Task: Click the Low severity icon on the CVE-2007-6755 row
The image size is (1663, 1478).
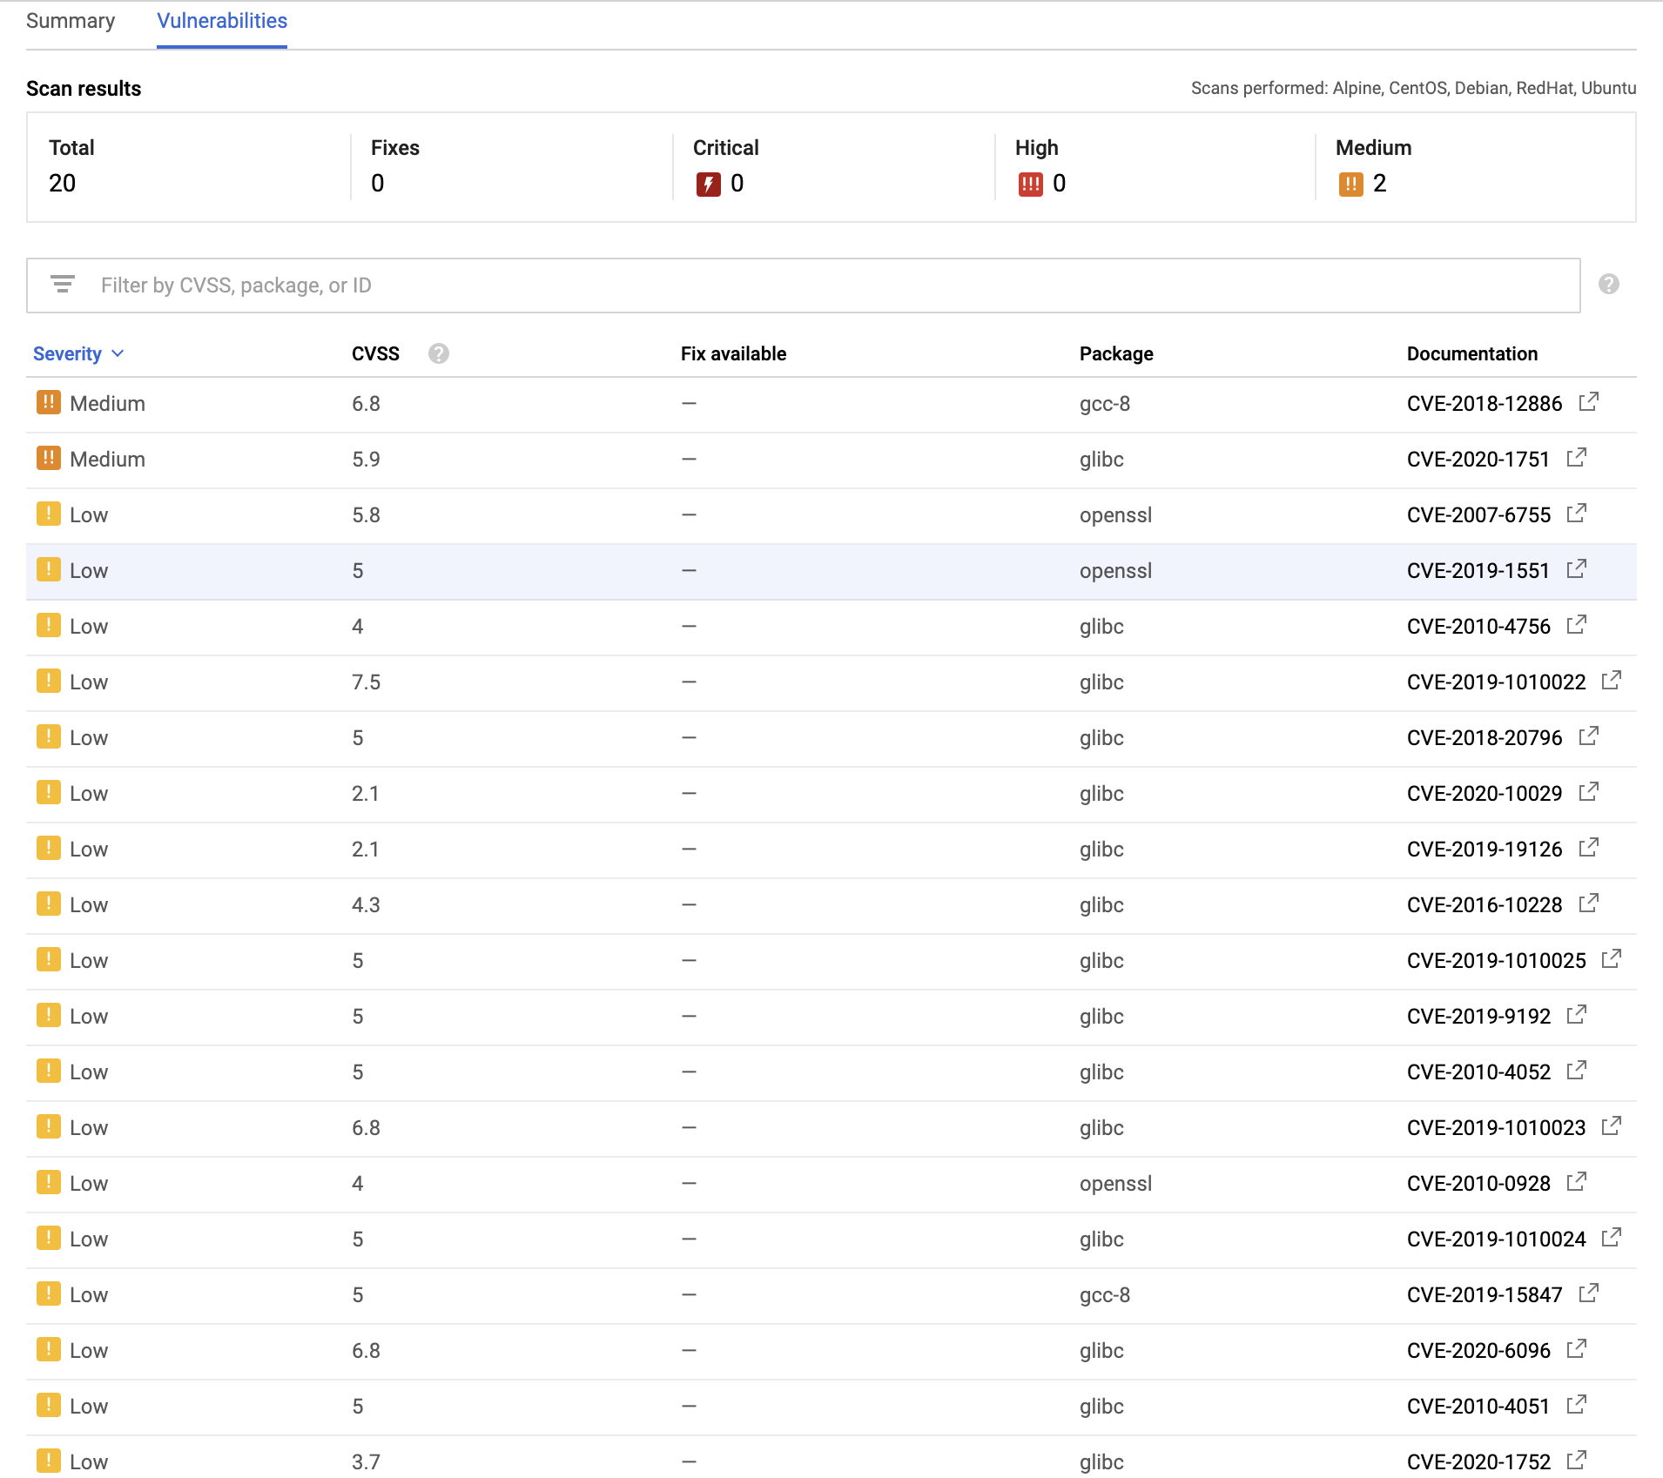Action: (x=50, y=514)
